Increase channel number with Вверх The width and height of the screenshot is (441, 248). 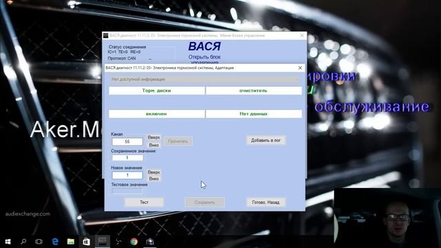tap(154, 138)
